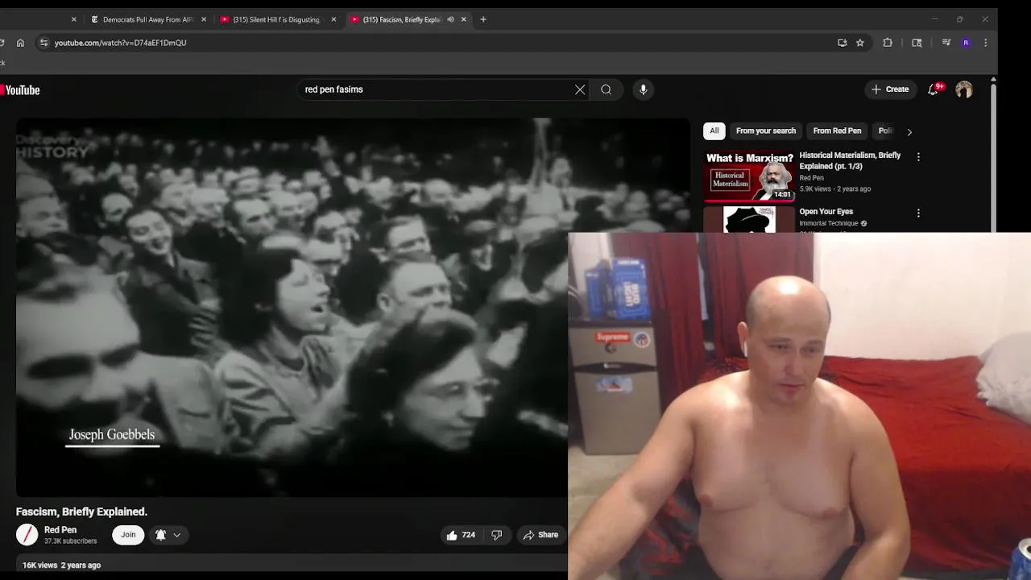Open the browser side panel icon
The width and height of the screenshot is (1031, 580).
917,43
